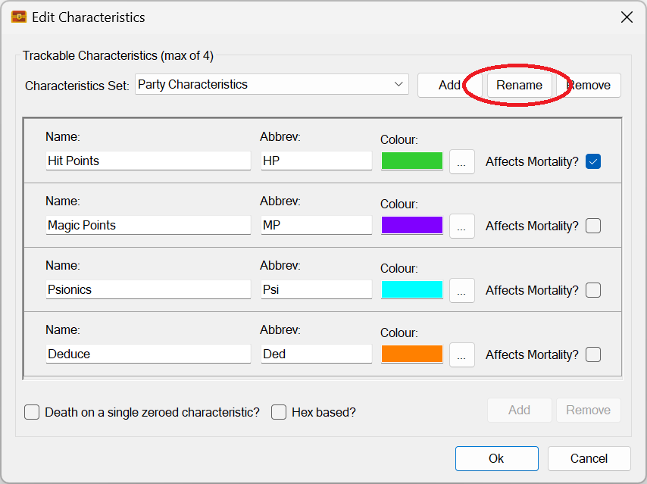Select the purple Magic Points colour swatch
Viewport: 647px width, 484px height.
click(x=412, y=225)
